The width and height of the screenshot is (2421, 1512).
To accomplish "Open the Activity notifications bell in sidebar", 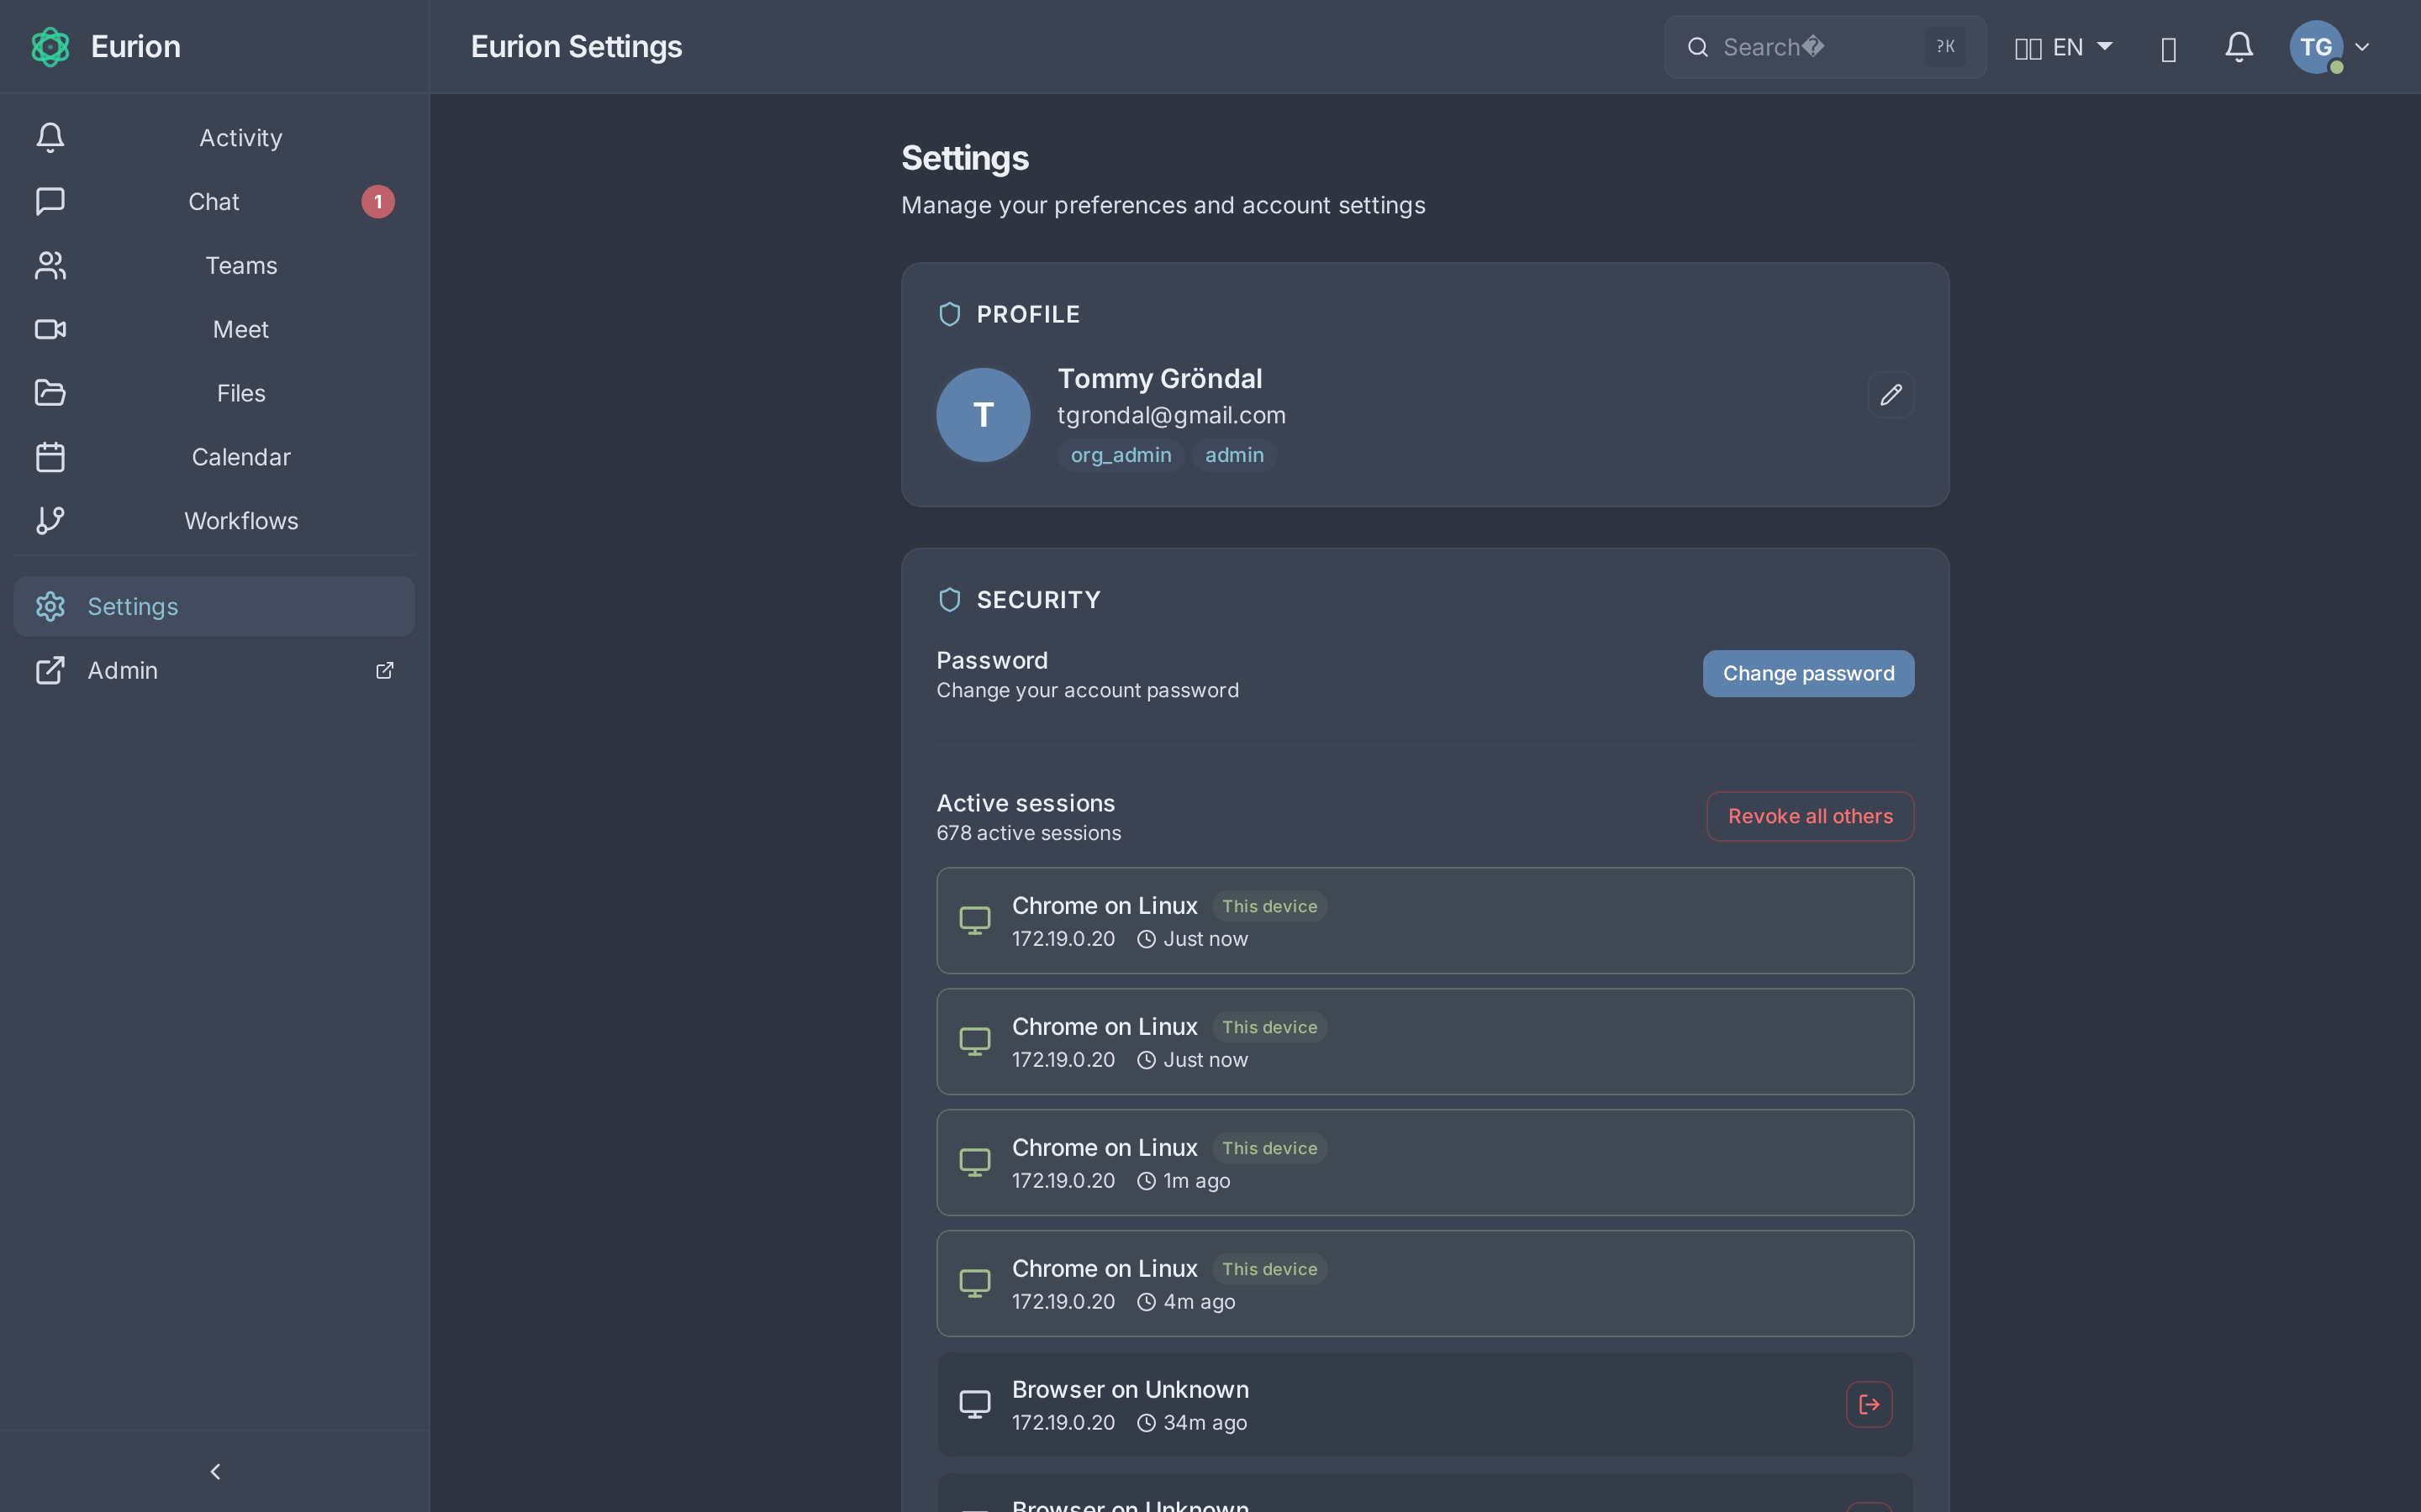I will pyautogui.click(x=50, y=137).
